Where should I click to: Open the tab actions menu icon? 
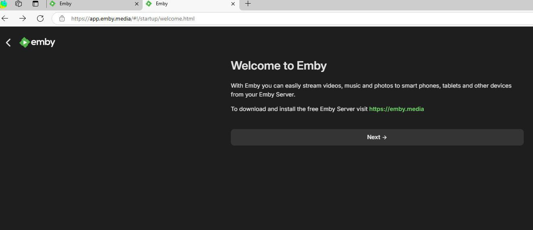(x=35, y=4)
